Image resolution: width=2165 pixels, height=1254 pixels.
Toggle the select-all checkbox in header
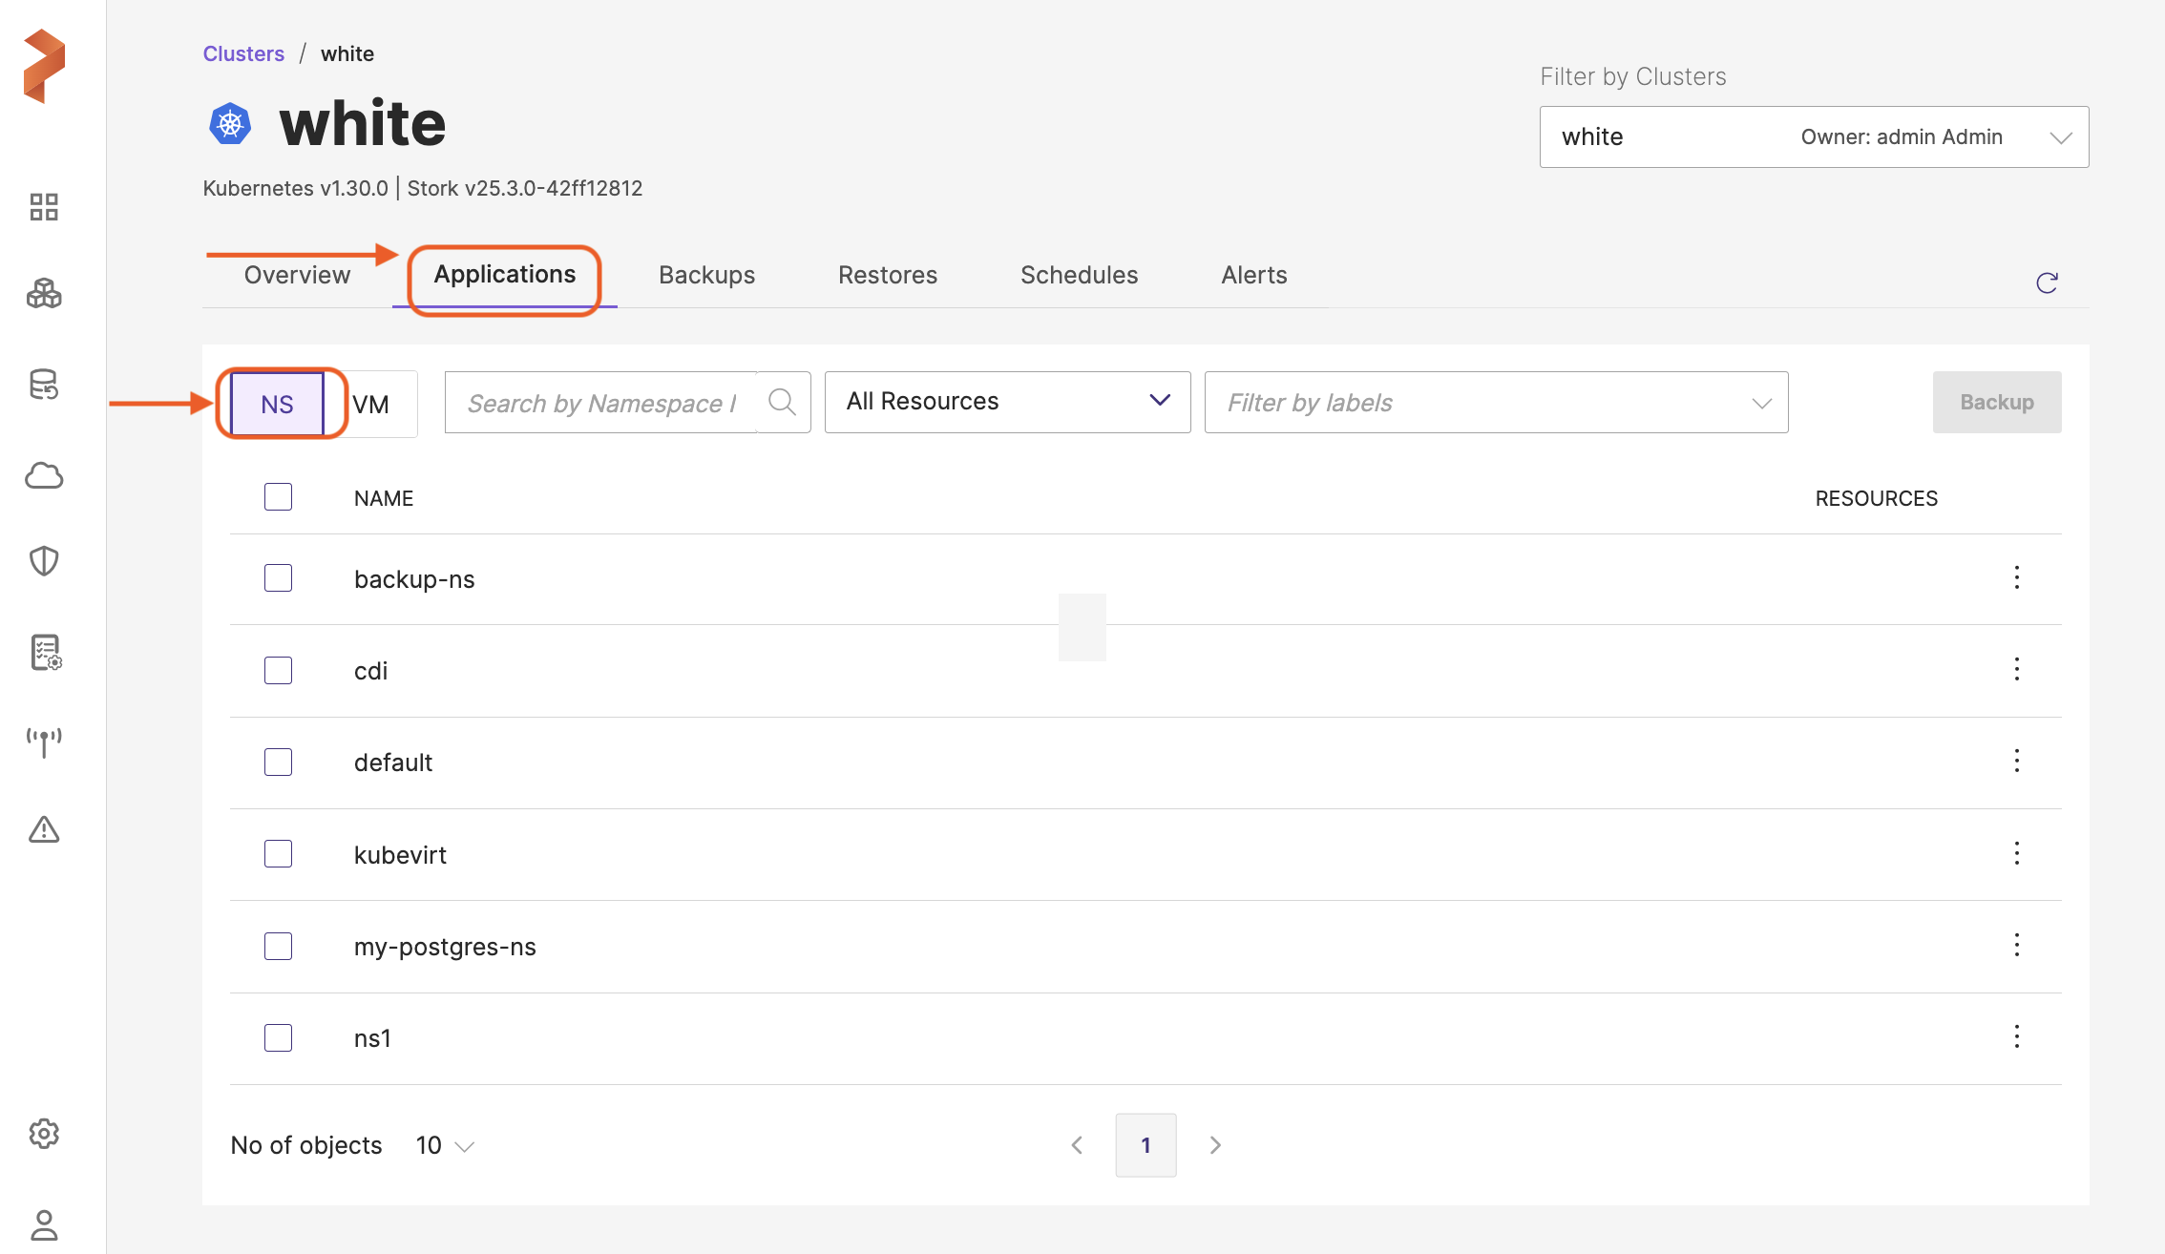click(278, 497)
